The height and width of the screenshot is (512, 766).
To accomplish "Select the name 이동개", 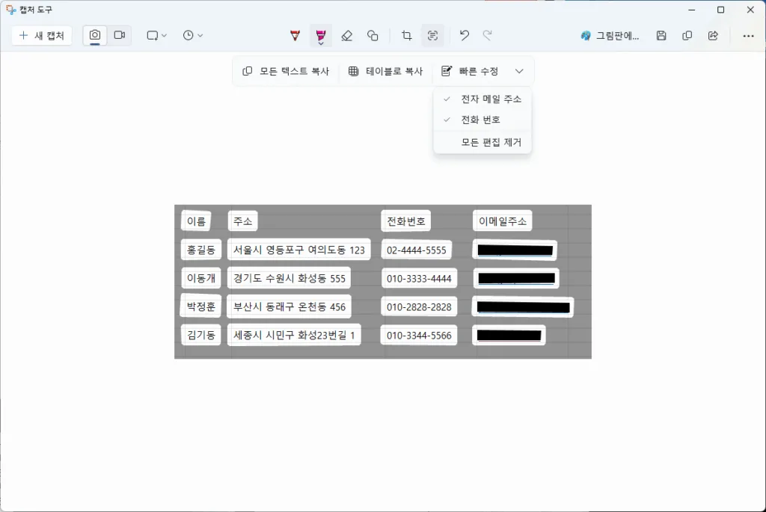I will coord(201,278).
